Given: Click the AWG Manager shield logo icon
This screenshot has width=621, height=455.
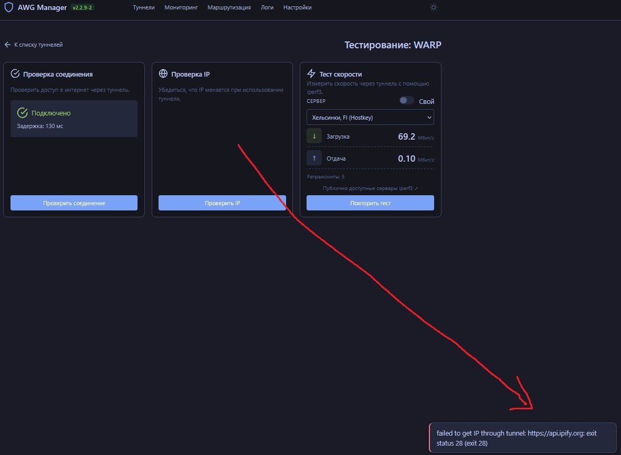Looking at the screenshot, I should click(x=8, y=8).
